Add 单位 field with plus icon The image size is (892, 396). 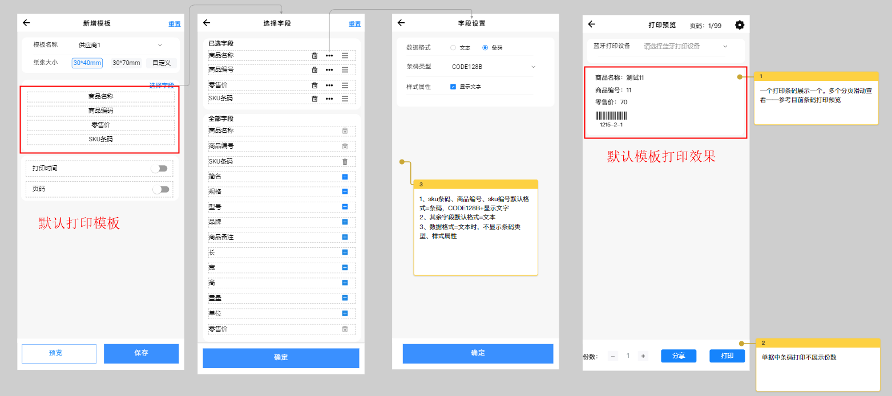tap(345, 313)
